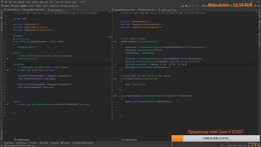Open the Edit menu

10,2
